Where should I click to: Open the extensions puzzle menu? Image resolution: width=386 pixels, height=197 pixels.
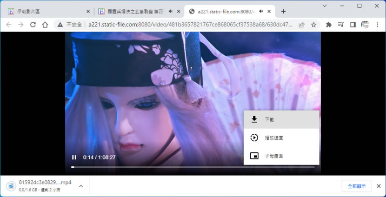[329, 25]
